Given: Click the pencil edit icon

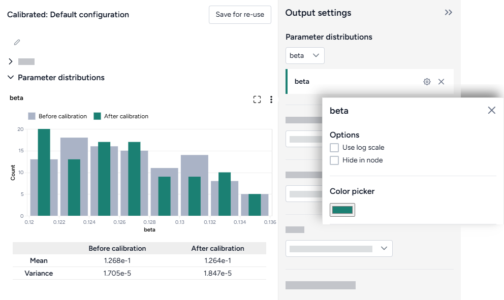Looking at the screenshot, I should pos(17,43).
